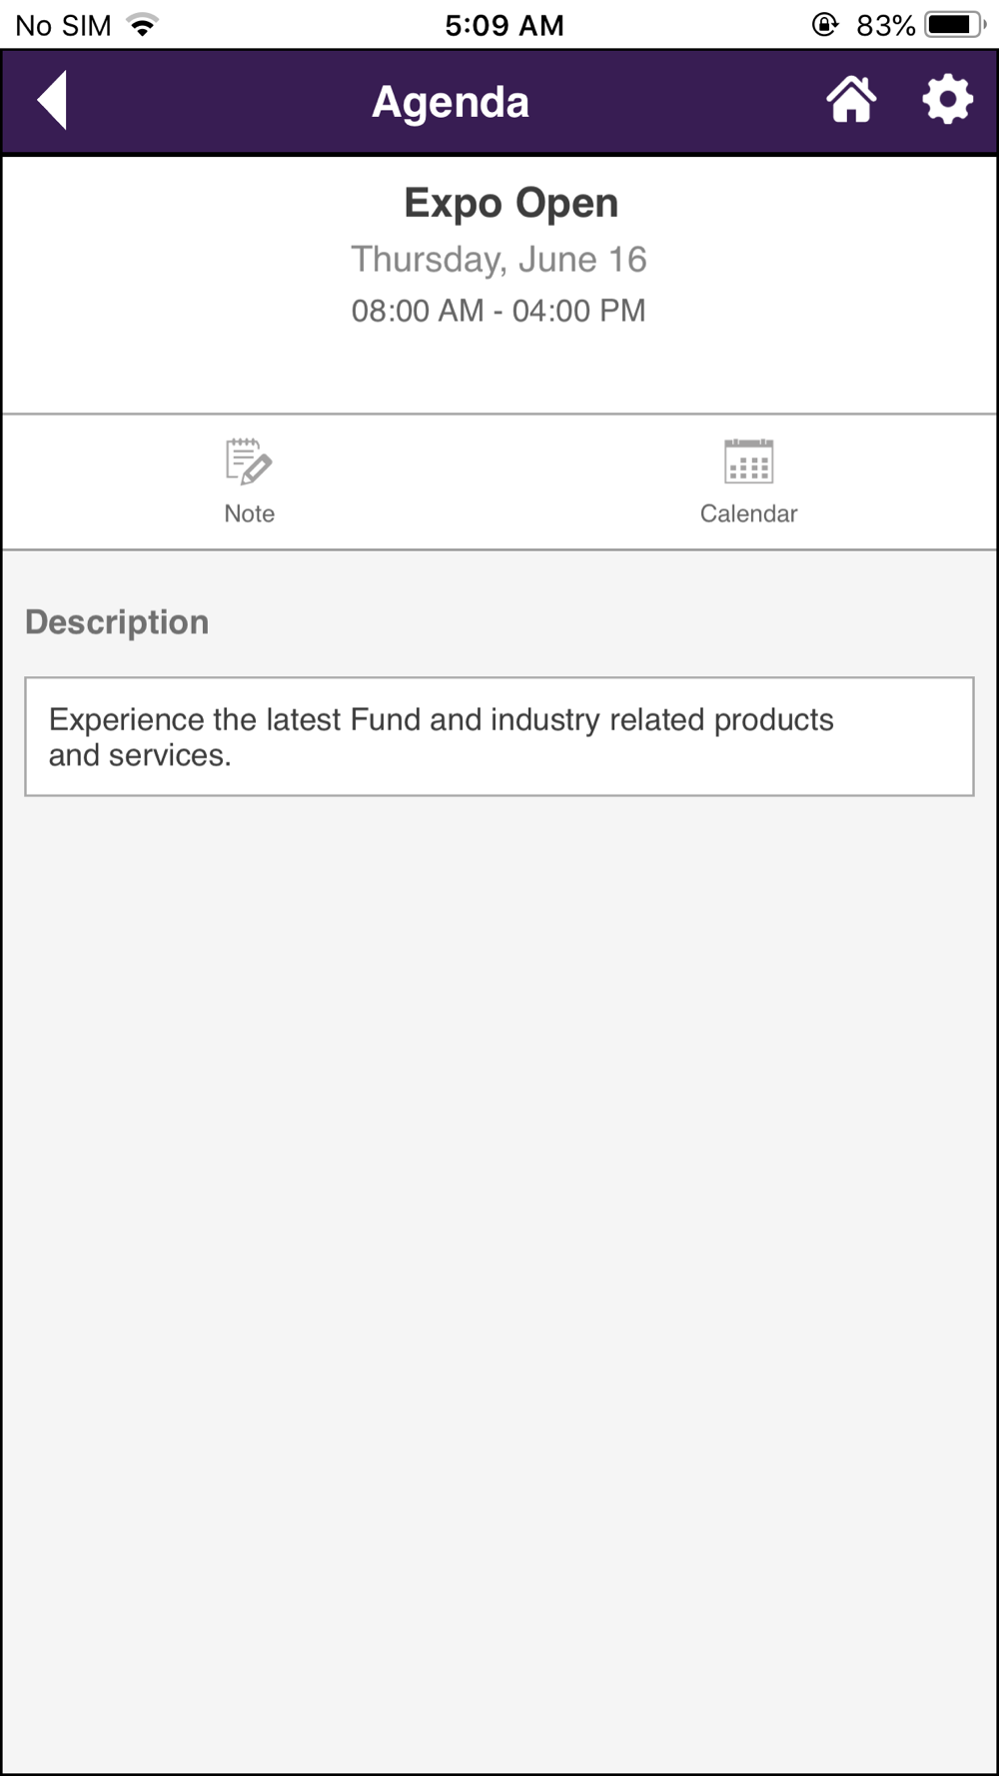Tap the battery icon in status bar
The width and height of the screenshot is (999, 1776).
coord(954,25)
